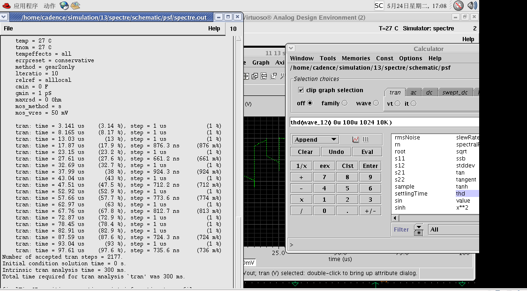Click the Clear button in Calculator

pyautogui.click(x=305, y=152)
